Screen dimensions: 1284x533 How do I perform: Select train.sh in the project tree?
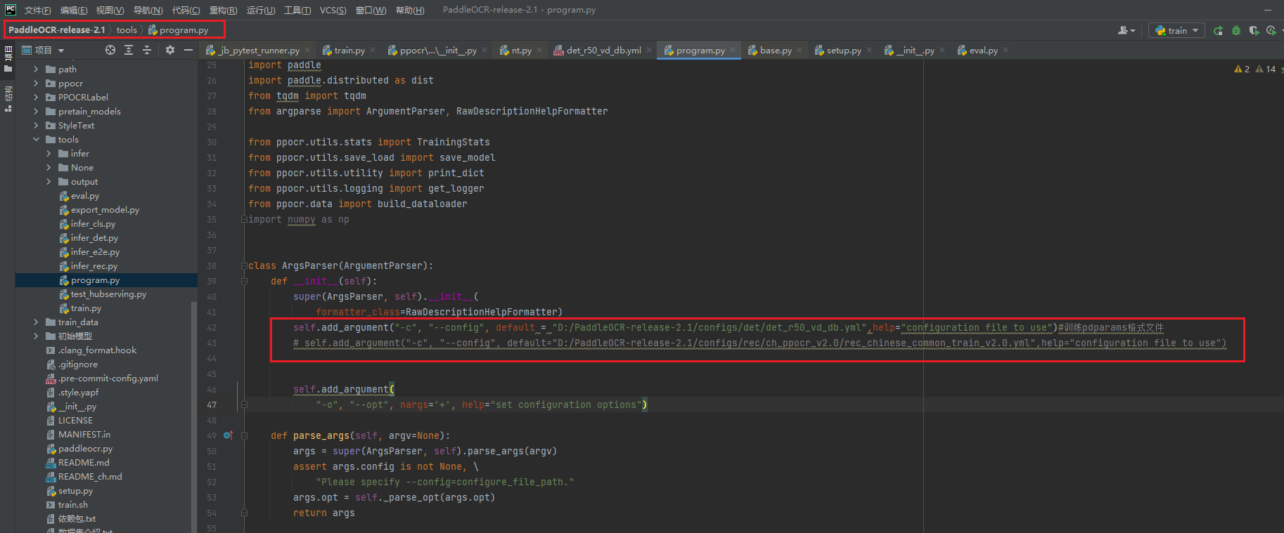72,505
